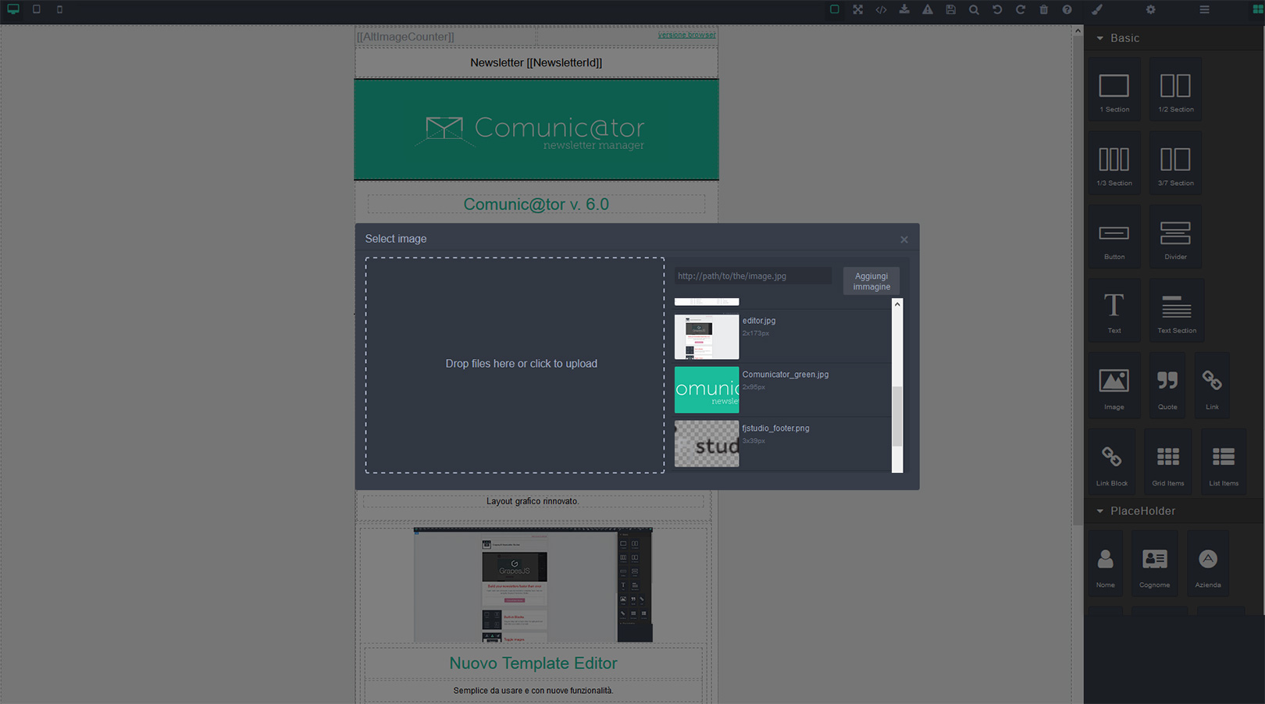Open settings gear panel

pos(1150,9)
